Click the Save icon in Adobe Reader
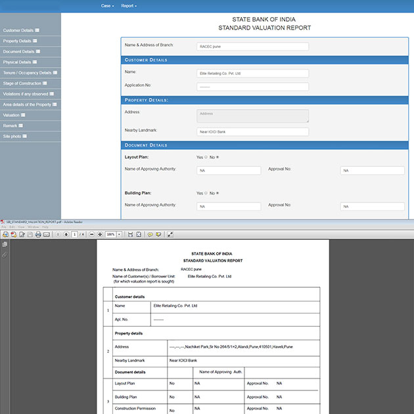This screenshot has width=414, height=414. point(30,234)
